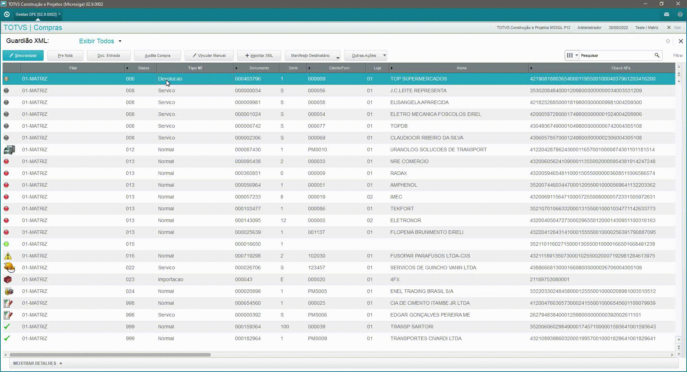Viewport: 687px width, 372px height.
Task: Click the Pre Nota button
Action: [65, 55]
